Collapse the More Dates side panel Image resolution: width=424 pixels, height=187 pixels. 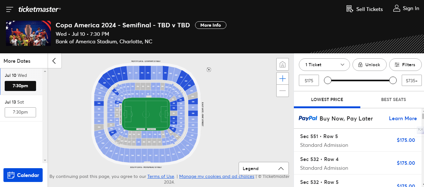tap(54, 61)
